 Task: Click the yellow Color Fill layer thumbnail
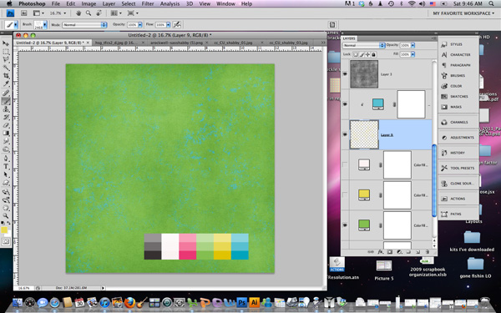(x=364, y=194)
